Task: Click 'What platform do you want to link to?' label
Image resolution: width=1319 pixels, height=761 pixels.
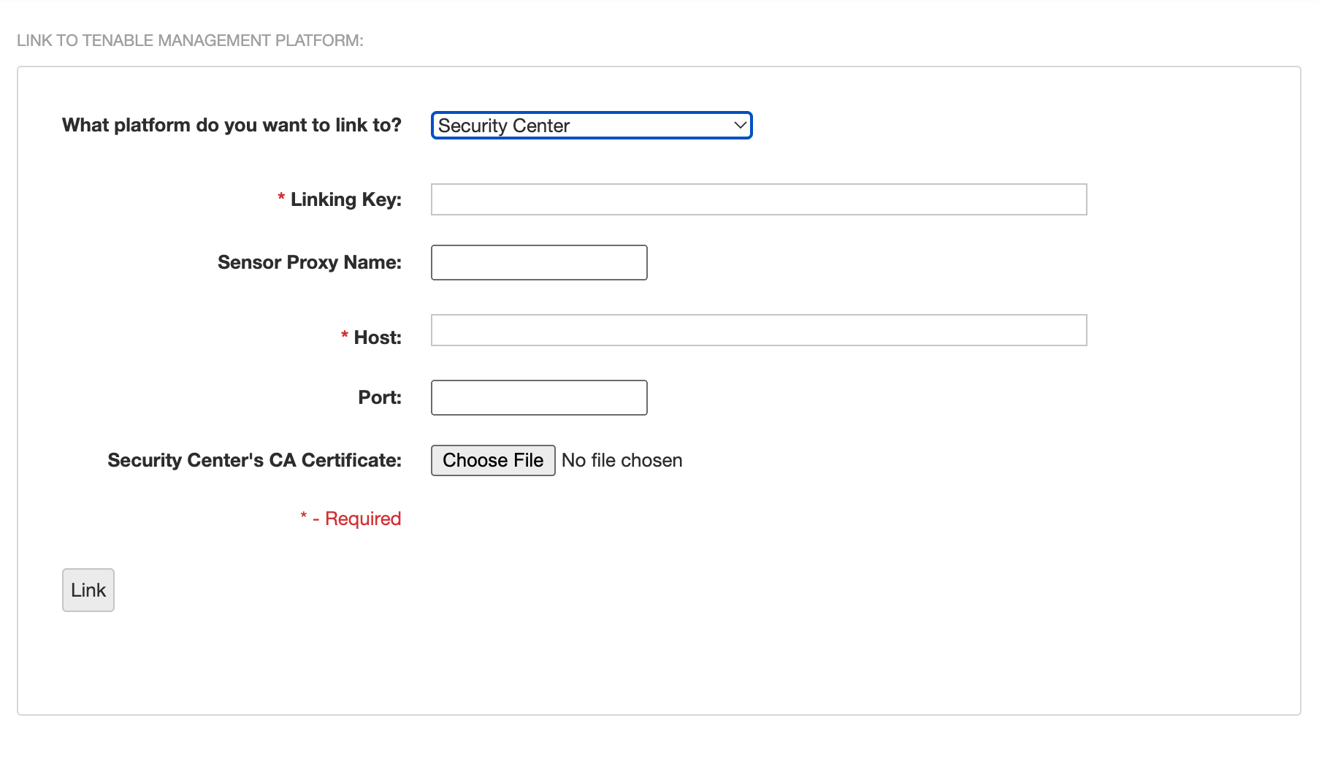Action: click(232, 125)
